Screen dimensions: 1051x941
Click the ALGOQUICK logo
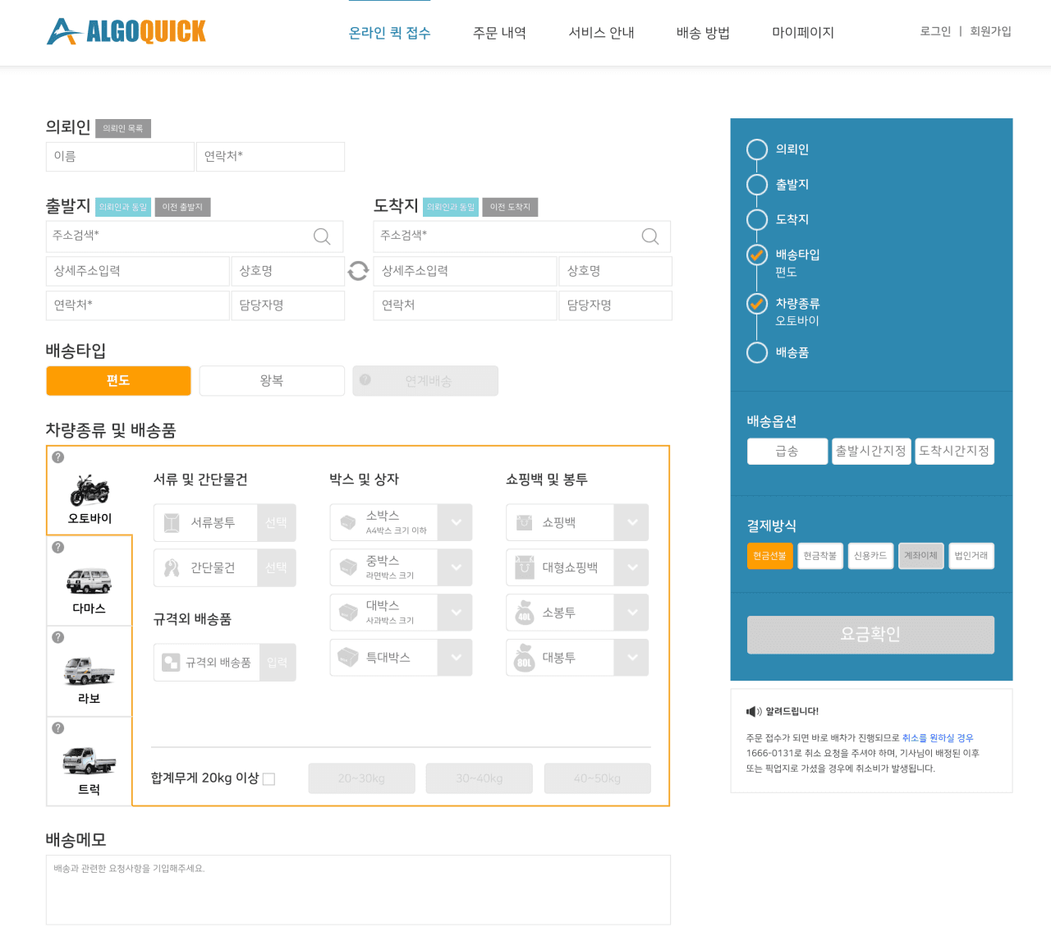coord(126,32)
